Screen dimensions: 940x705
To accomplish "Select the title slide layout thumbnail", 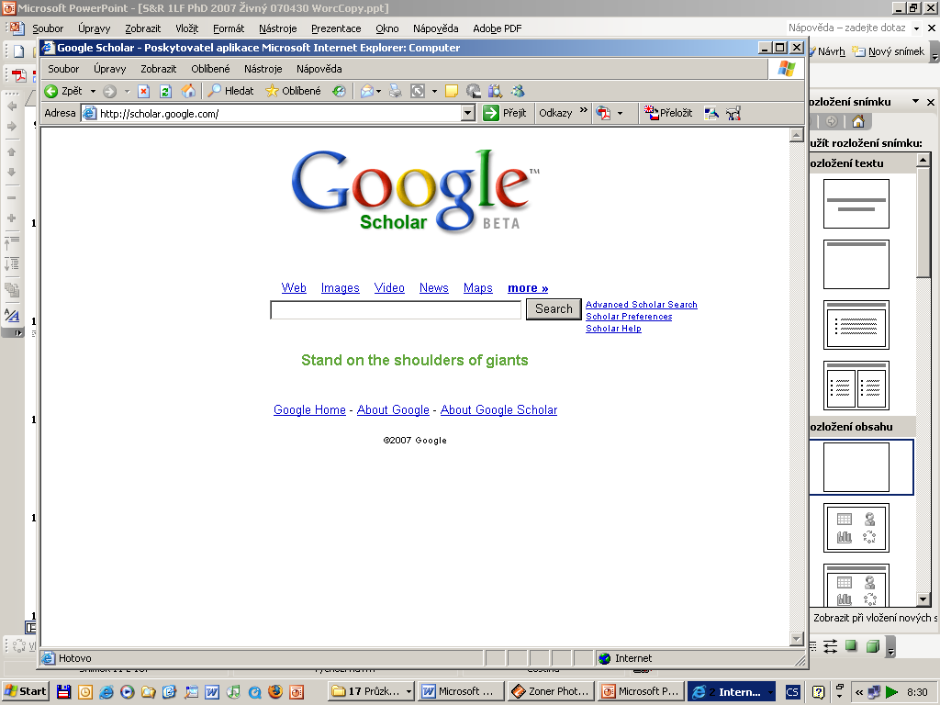I will point(856,204).
